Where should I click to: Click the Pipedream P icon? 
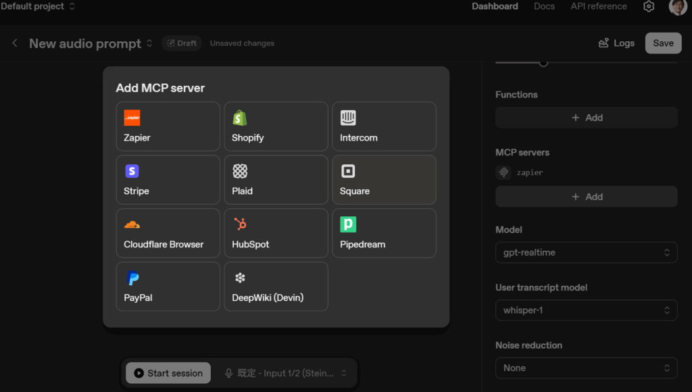(348, 224)
